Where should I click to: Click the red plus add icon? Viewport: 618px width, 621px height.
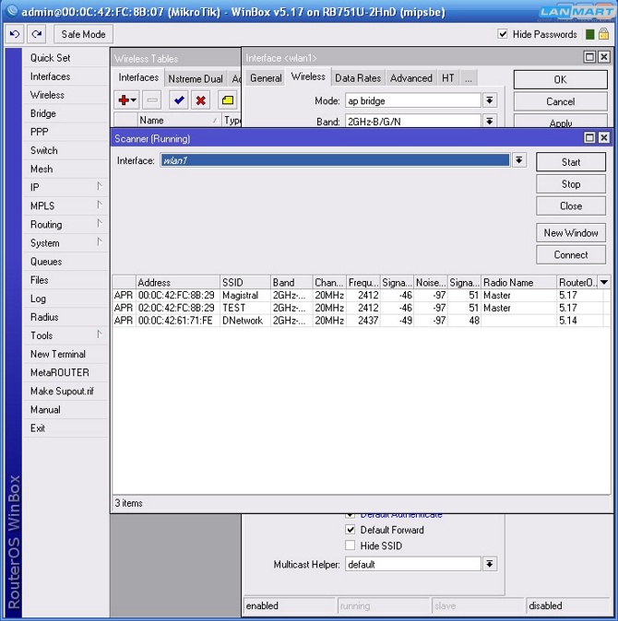[x=125, y=100]
